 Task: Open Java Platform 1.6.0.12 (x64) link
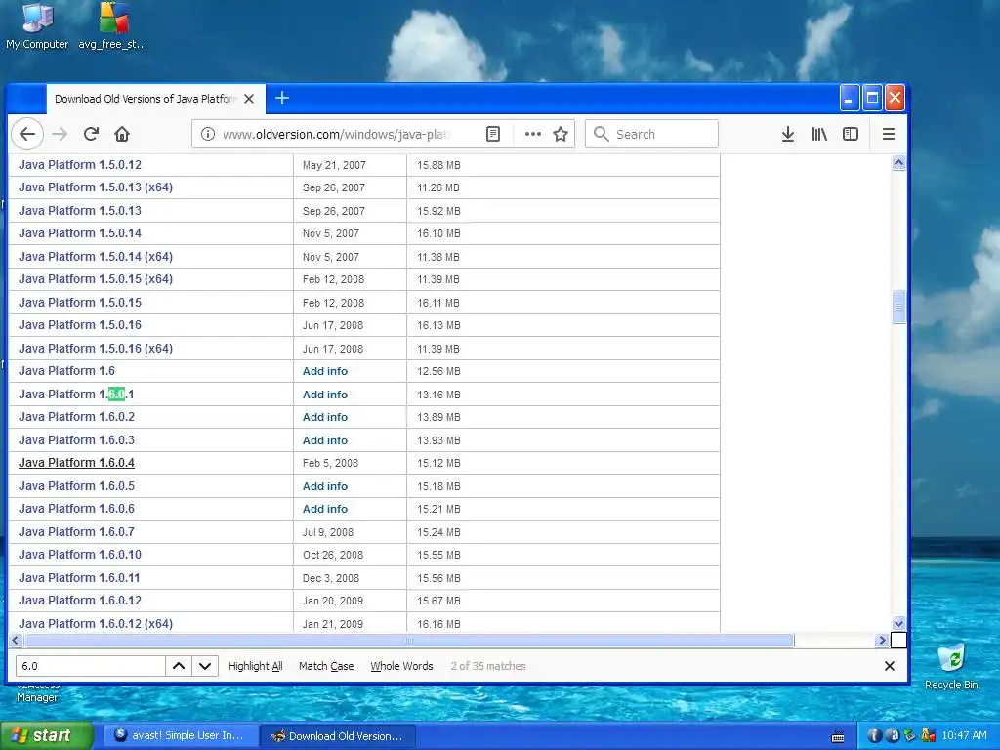(96, 624)
